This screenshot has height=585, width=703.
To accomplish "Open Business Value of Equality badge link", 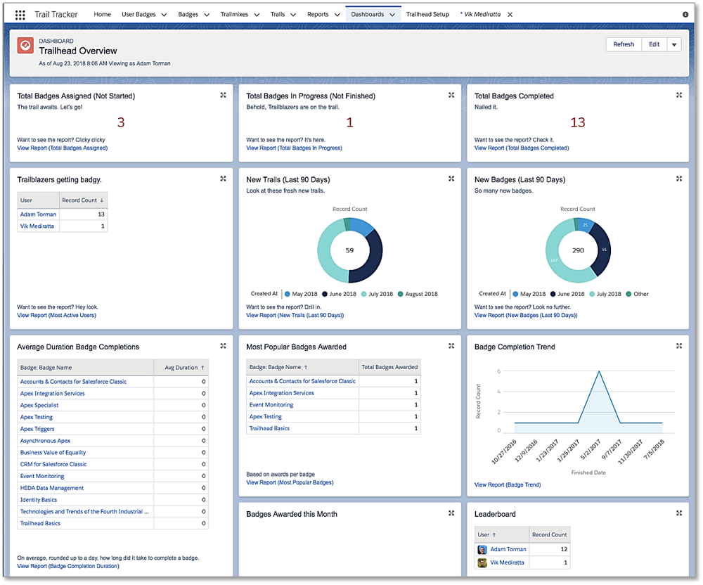I will tap(53, 452).
